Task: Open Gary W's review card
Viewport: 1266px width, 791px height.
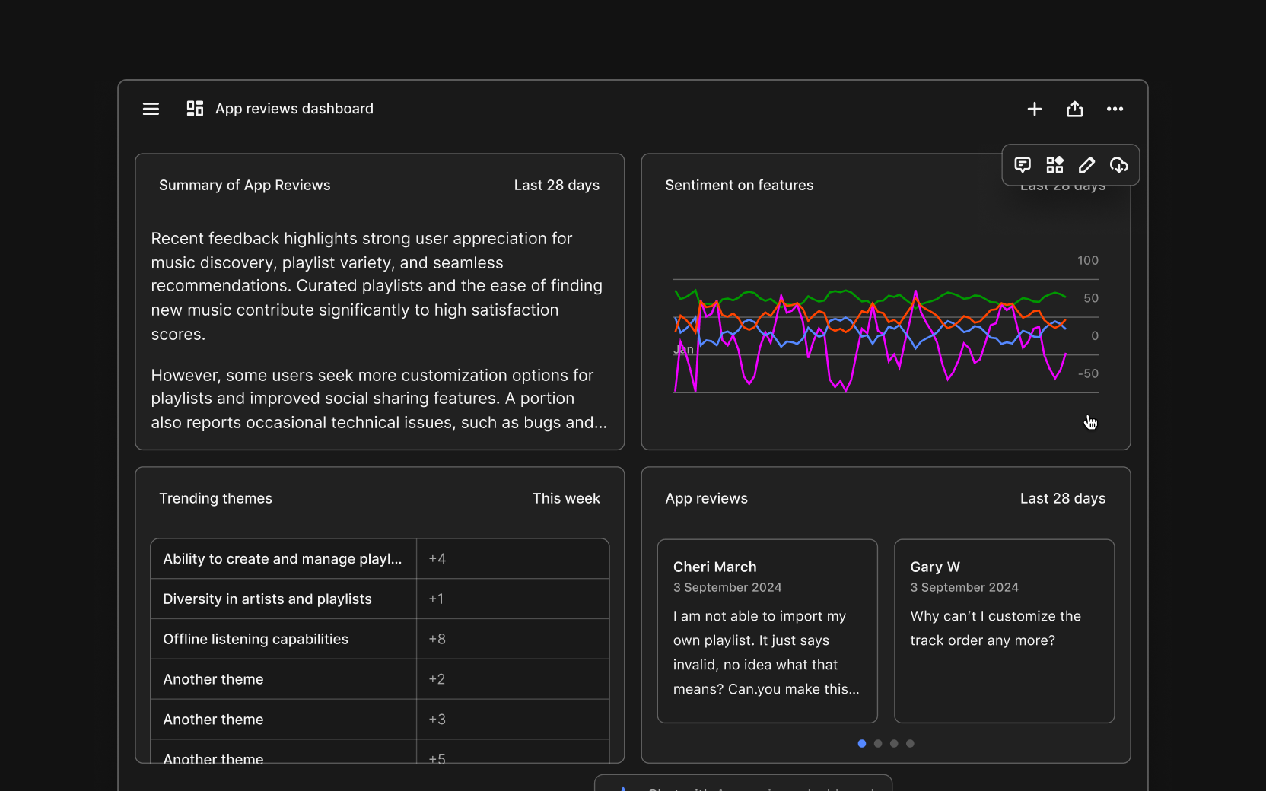Action: point(1004,631)
